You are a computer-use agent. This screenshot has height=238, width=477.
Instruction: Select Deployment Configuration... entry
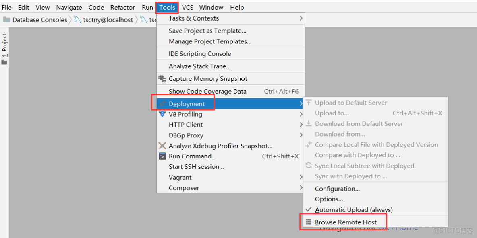pos(337,189)
